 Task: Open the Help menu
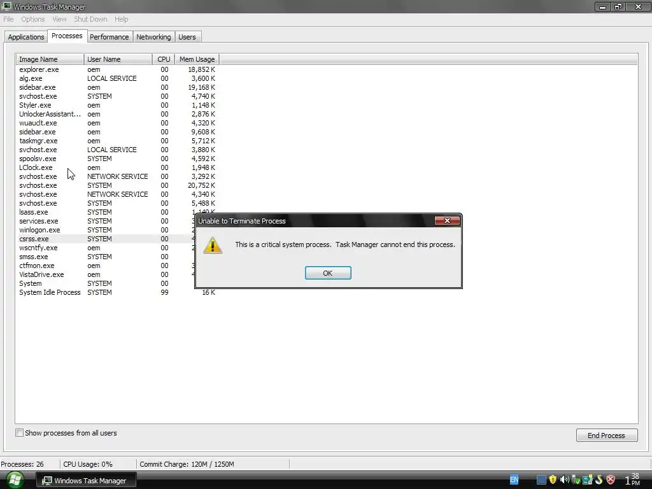[x=122, y=19]
